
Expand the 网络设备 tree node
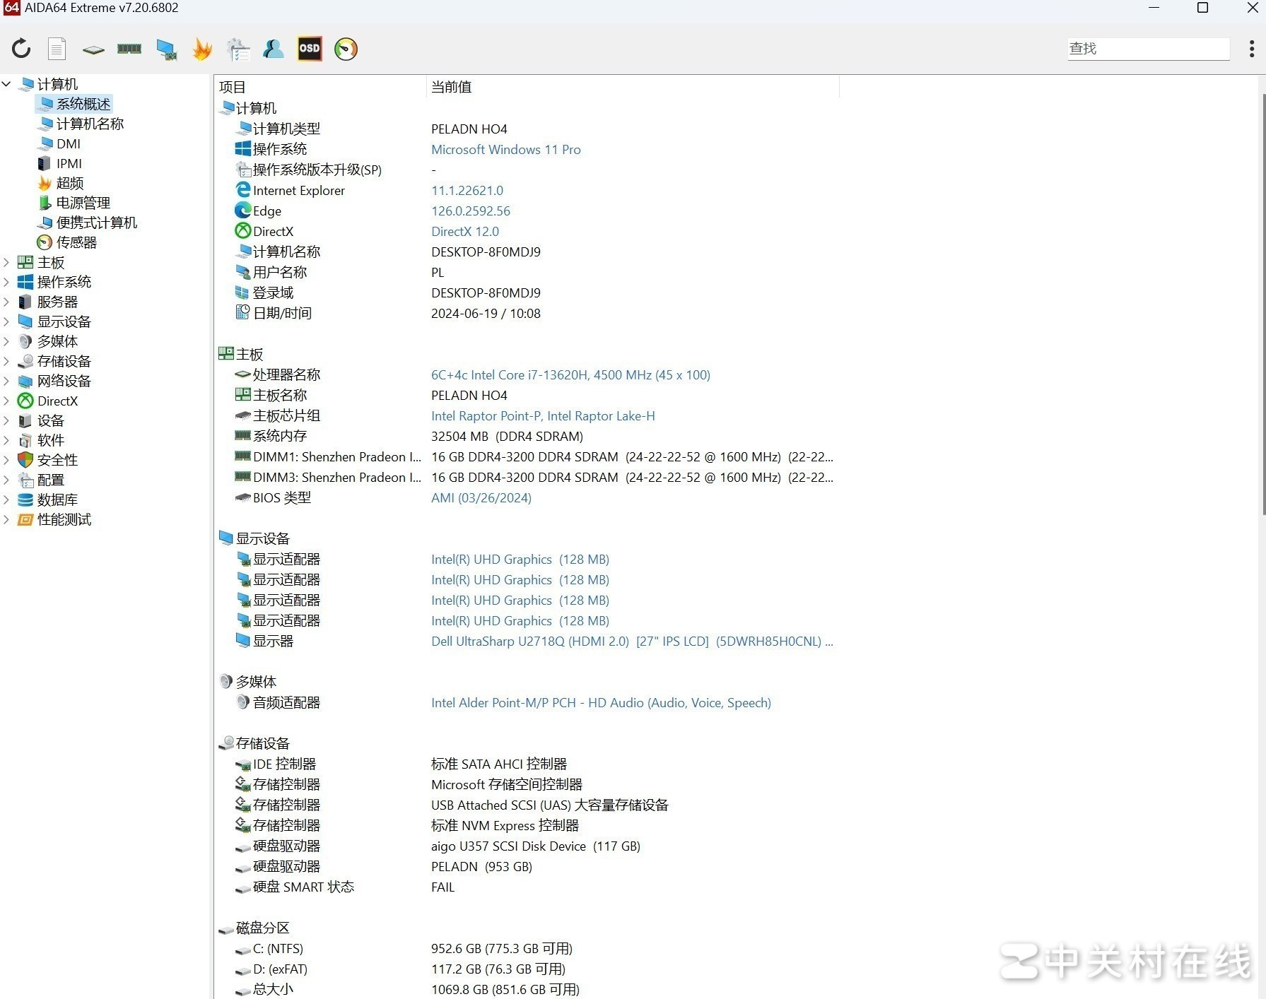[7, 381]
